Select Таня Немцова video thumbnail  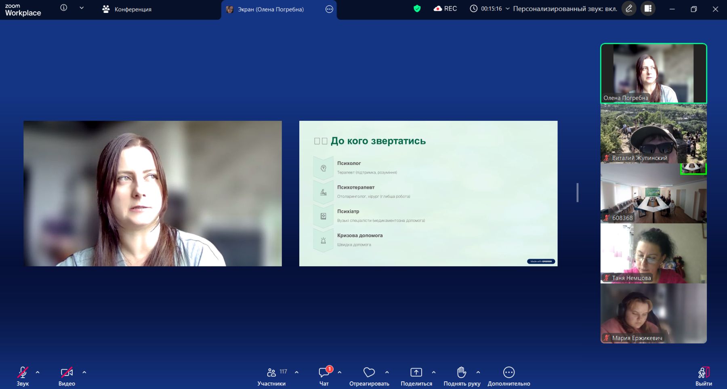pyautogui.click(x=653, y=253)
